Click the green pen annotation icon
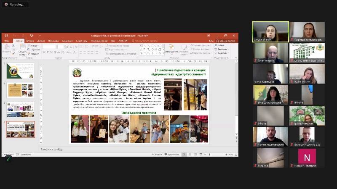The width and height of the screenshot is (337, 189). [x=8, y=159]
